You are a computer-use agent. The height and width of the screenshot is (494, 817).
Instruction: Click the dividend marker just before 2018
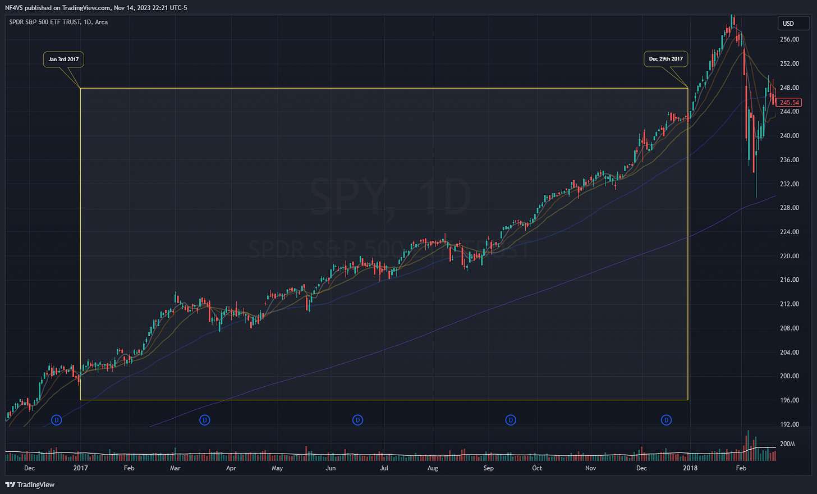[666, 420]
